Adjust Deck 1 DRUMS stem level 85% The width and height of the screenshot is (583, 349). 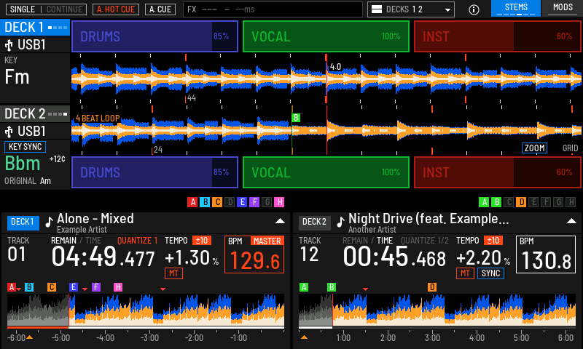tap(154, 36)
